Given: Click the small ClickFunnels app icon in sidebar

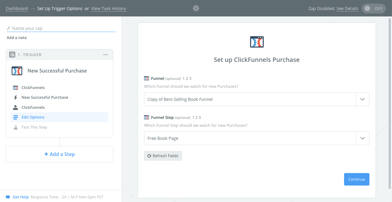Looking at the screenshot, I should tap(16, 88).
